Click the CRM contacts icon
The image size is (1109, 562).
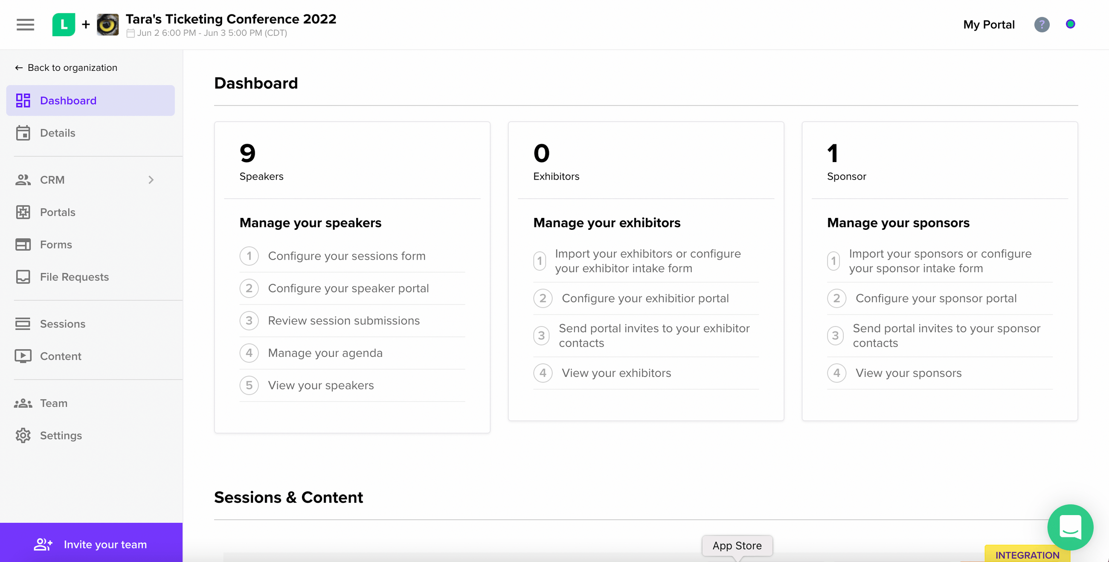pos(23,180)
